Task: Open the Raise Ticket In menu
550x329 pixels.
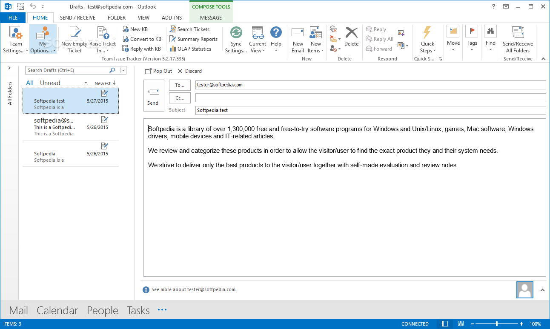Action: pos(103,40)
